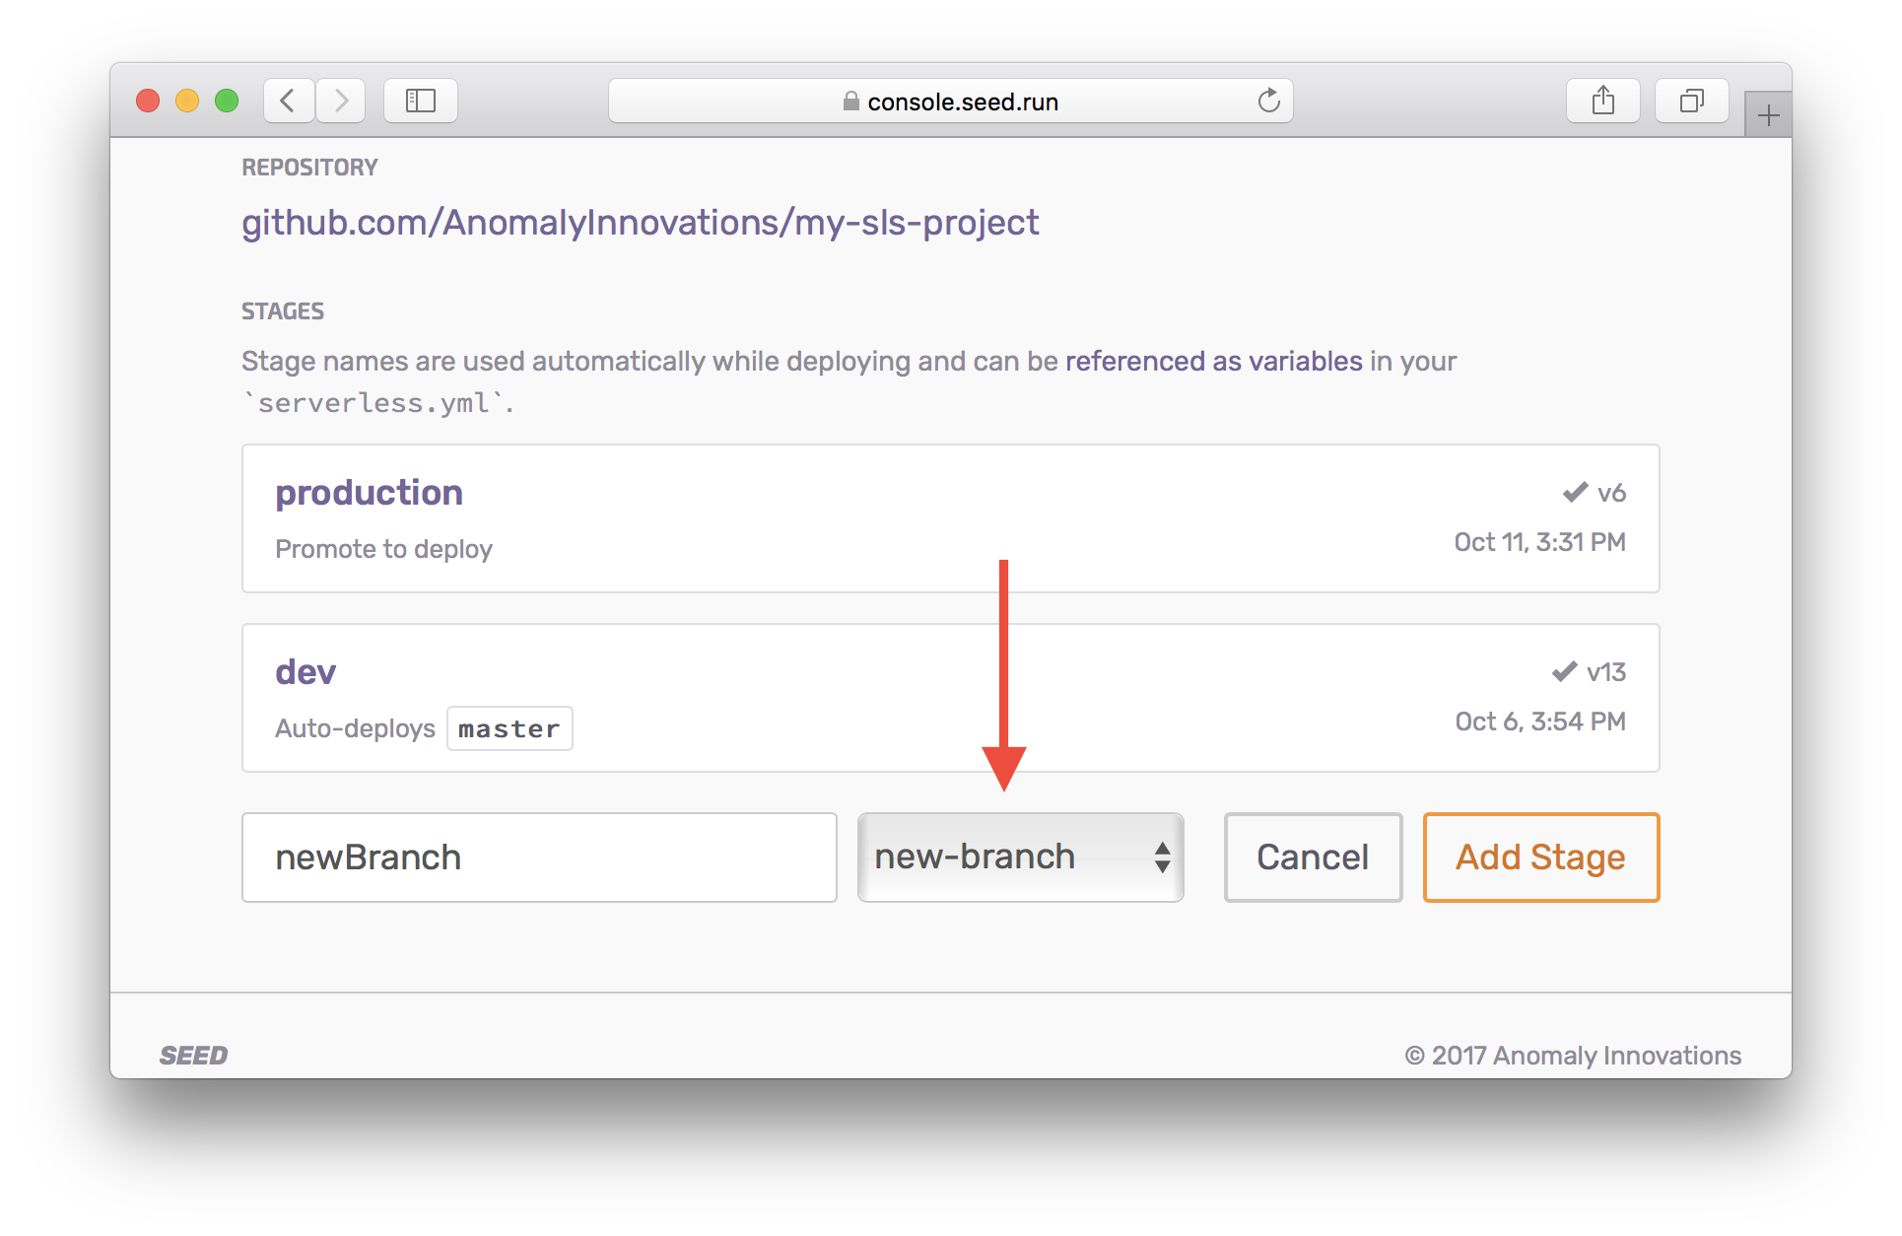Open the GitHub my-sls-project repository link

[640, 223]
